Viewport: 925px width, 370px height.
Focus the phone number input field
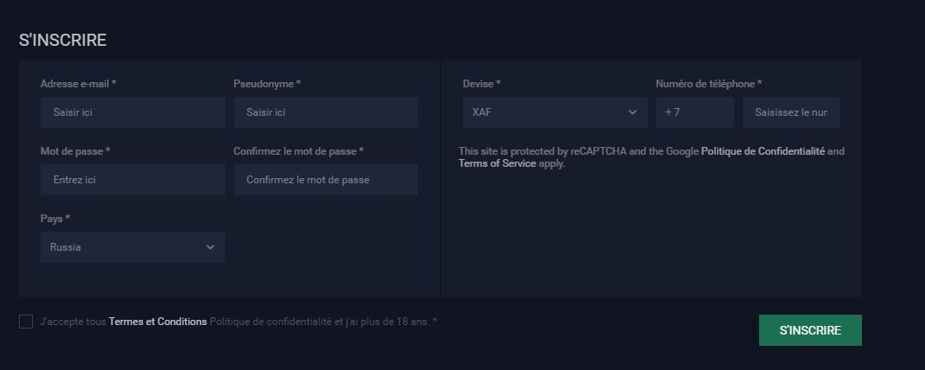click(791, 112)
